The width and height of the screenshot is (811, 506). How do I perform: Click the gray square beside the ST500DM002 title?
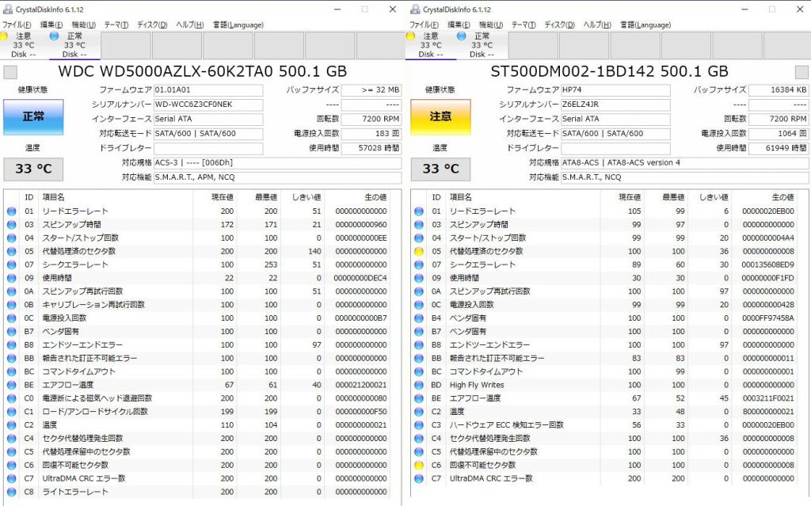[x=417, y=72]
